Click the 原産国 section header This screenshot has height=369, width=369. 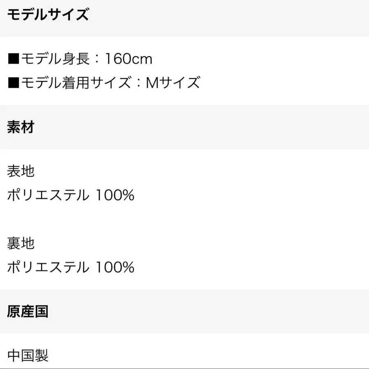27,311
